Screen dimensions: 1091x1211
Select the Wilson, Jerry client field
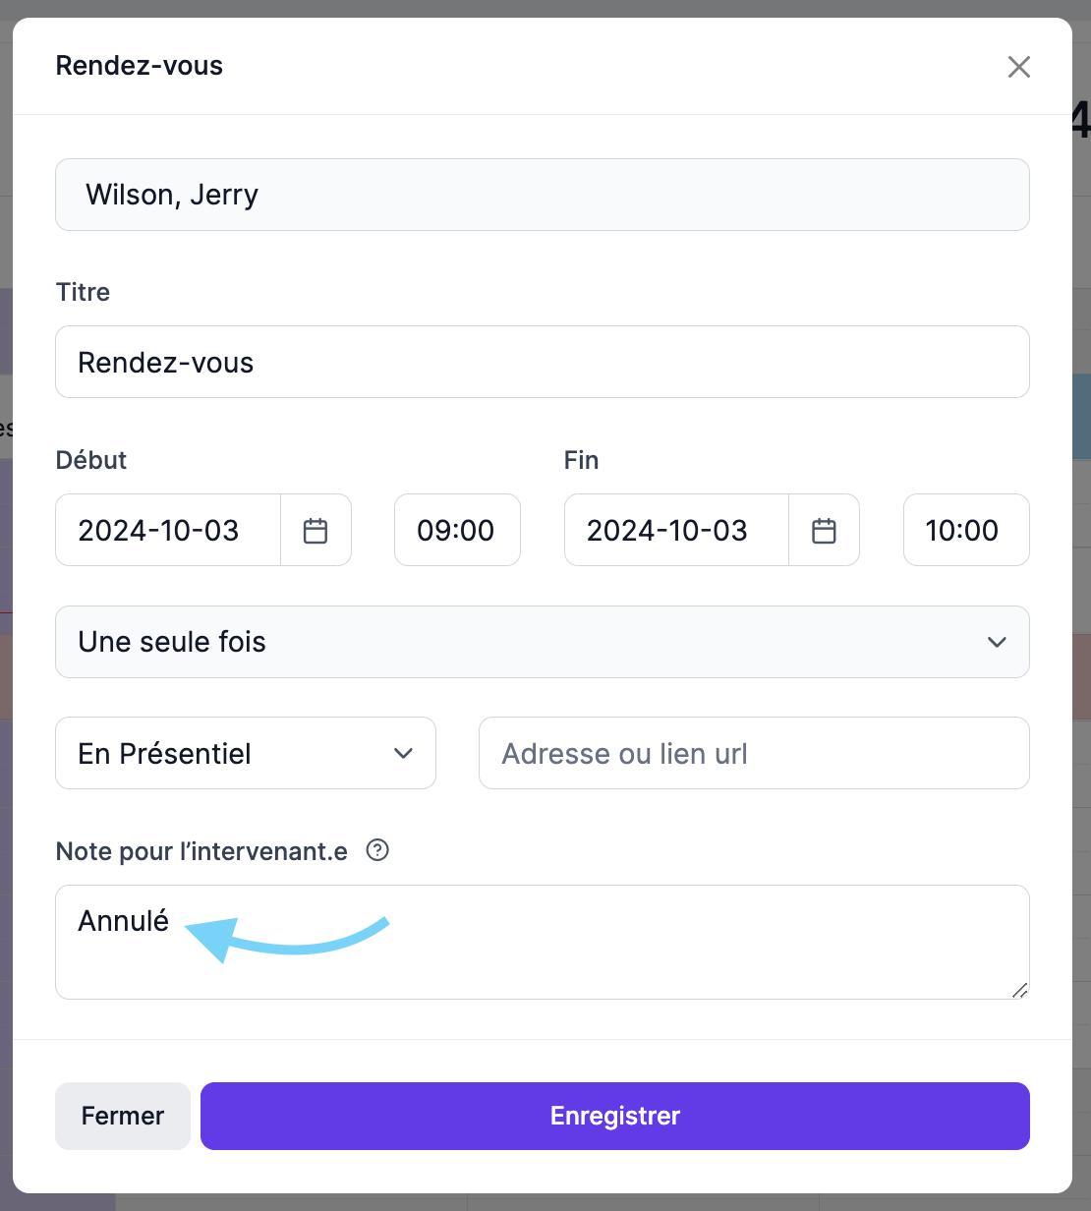pyautogui.click(x=543, y=195)
